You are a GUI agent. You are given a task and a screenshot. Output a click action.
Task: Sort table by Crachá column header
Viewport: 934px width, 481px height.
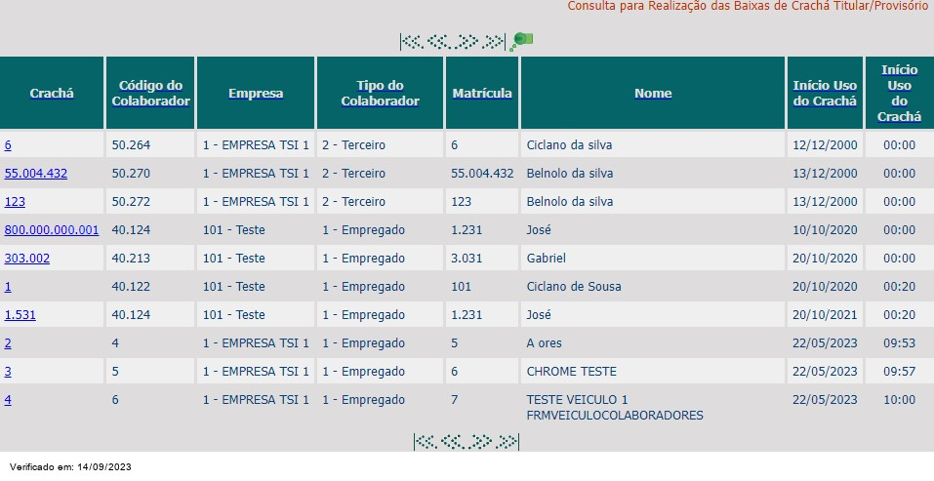pos(52,94)
